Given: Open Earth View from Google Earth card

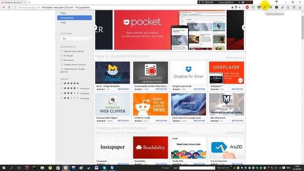Looking at the screenshot, I should click(189, 108).
